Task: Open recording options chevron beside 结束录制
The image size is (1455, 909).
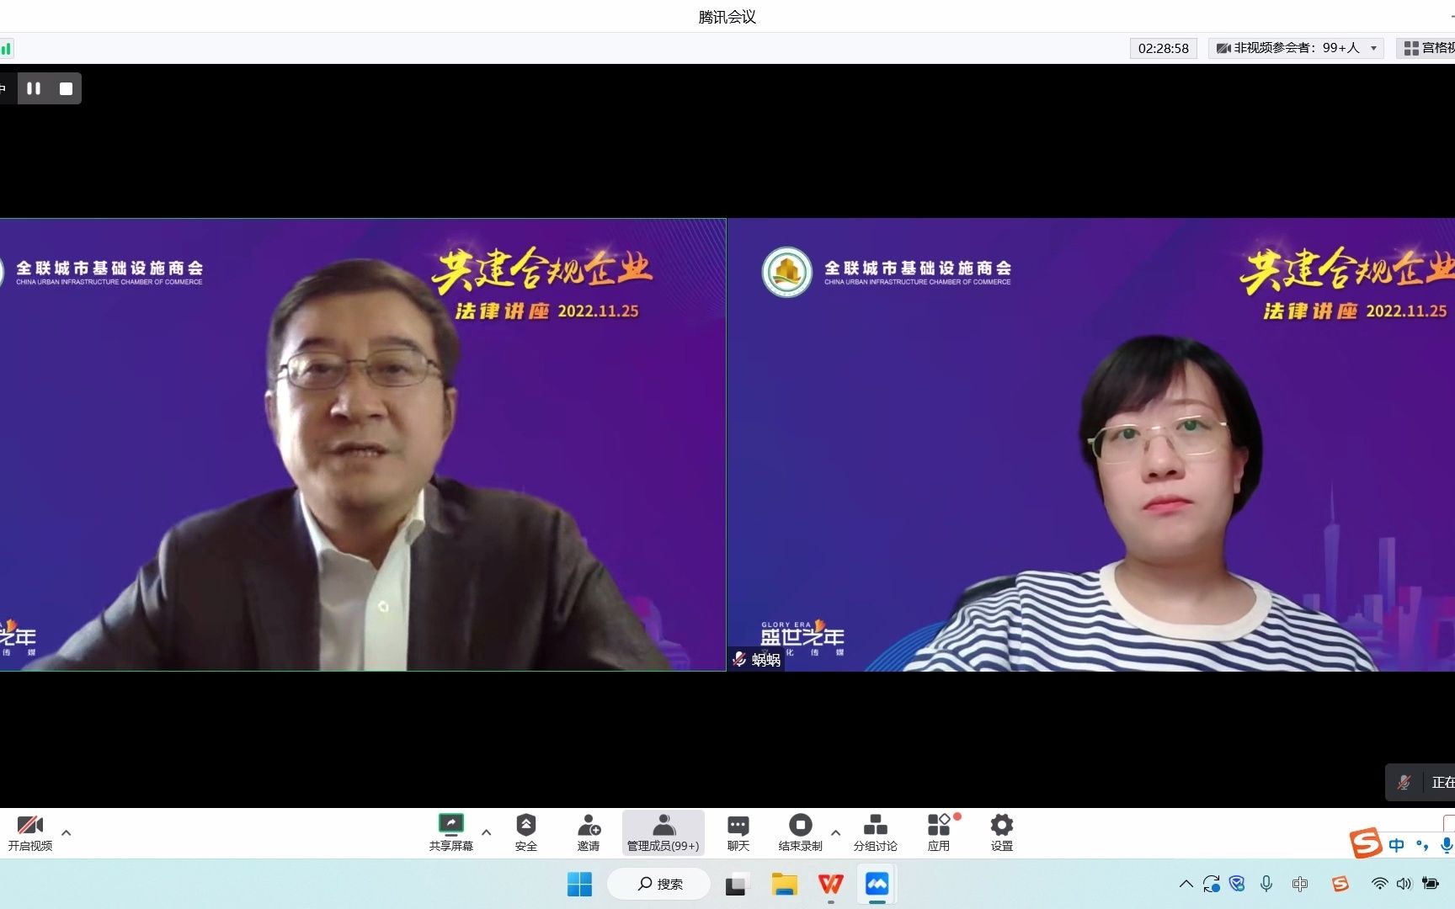Action: 835,833
